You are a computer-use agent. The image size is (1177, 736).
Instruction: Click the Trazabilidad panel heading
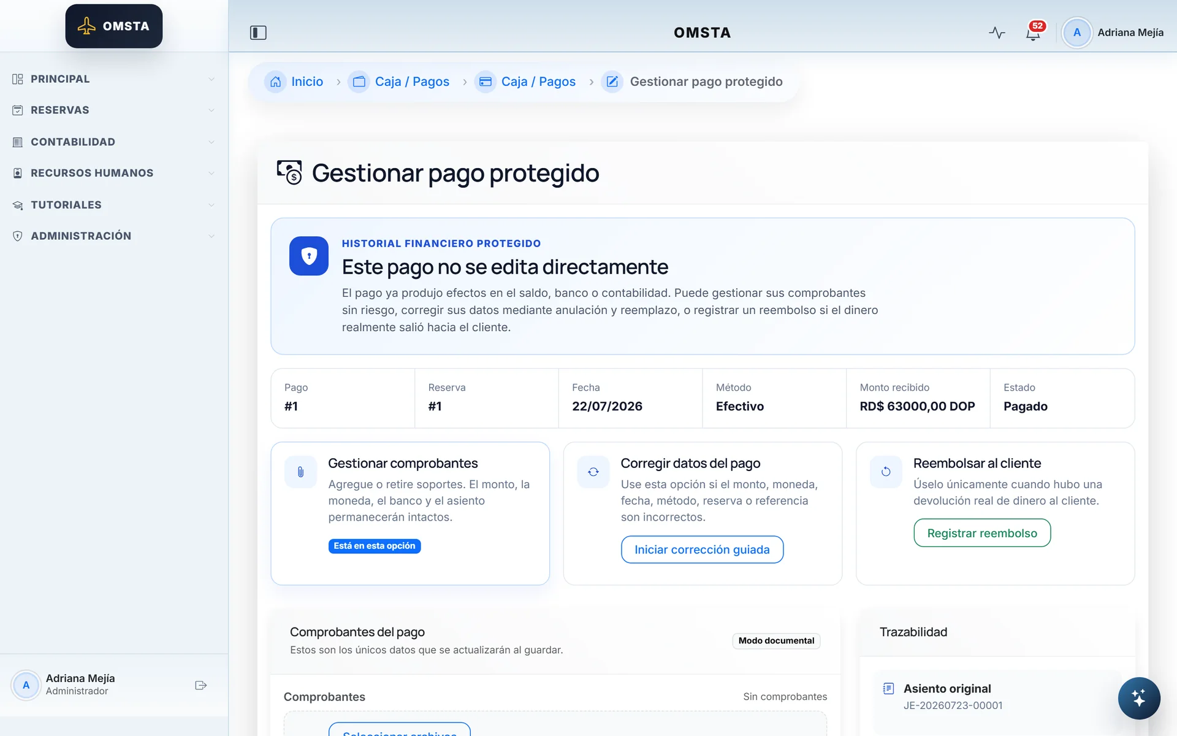tap(913, 632)
